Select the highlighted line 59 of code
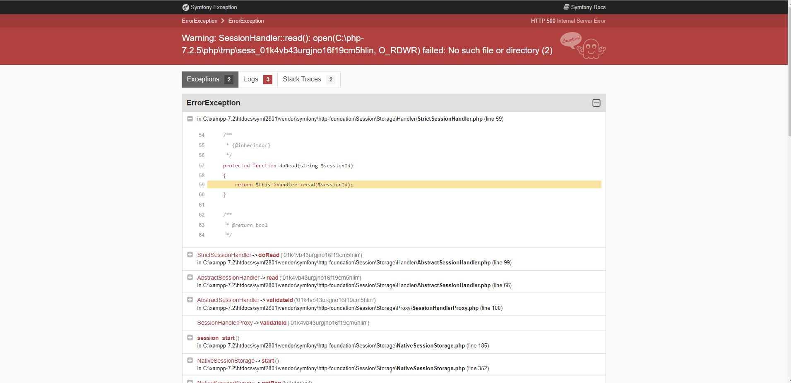 (294, 185)
